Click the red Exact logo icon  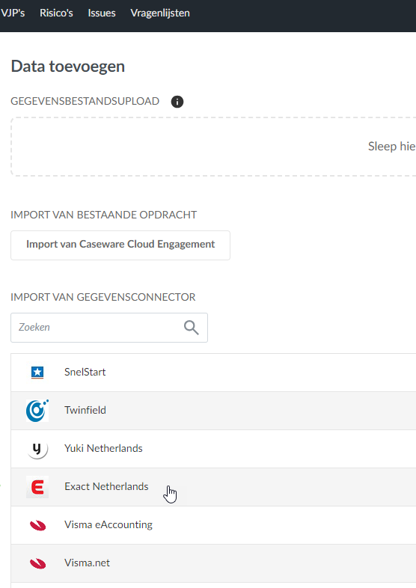tap(37, 487)
